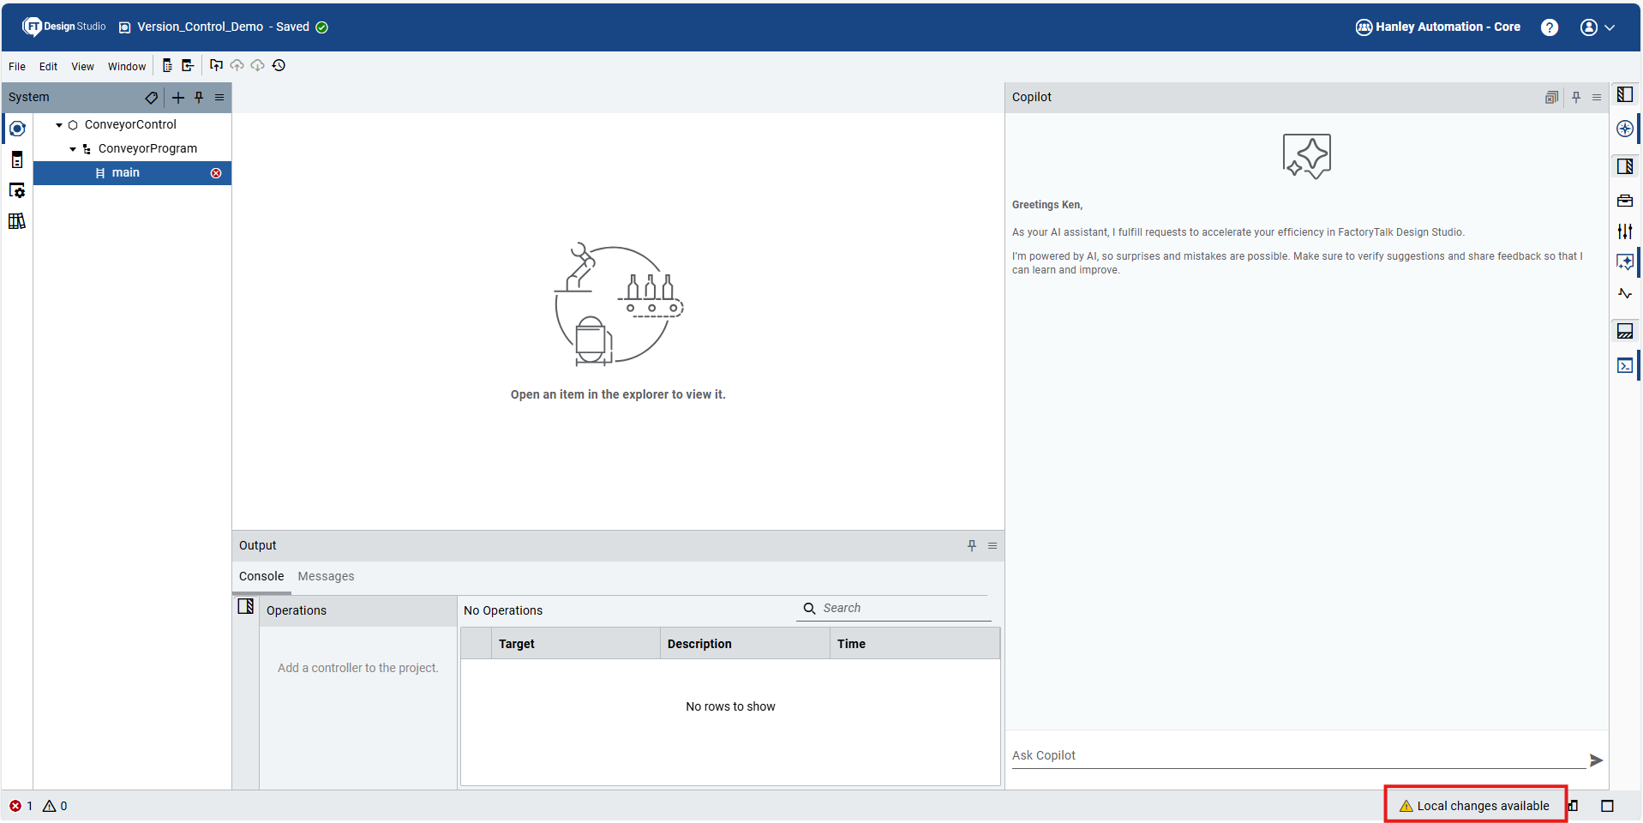Image resolution: width=1643 pixels, height=823 pixels.
Task: Open the Copilot panel hamburger menu
Action: tap(1597, 98)
